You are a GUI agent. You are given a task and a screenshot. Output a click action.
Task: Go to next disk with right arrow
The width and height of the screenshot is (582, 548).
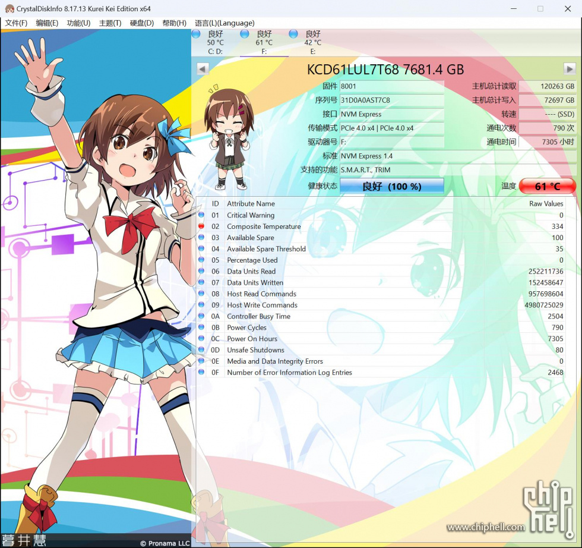tap(570, 69)
